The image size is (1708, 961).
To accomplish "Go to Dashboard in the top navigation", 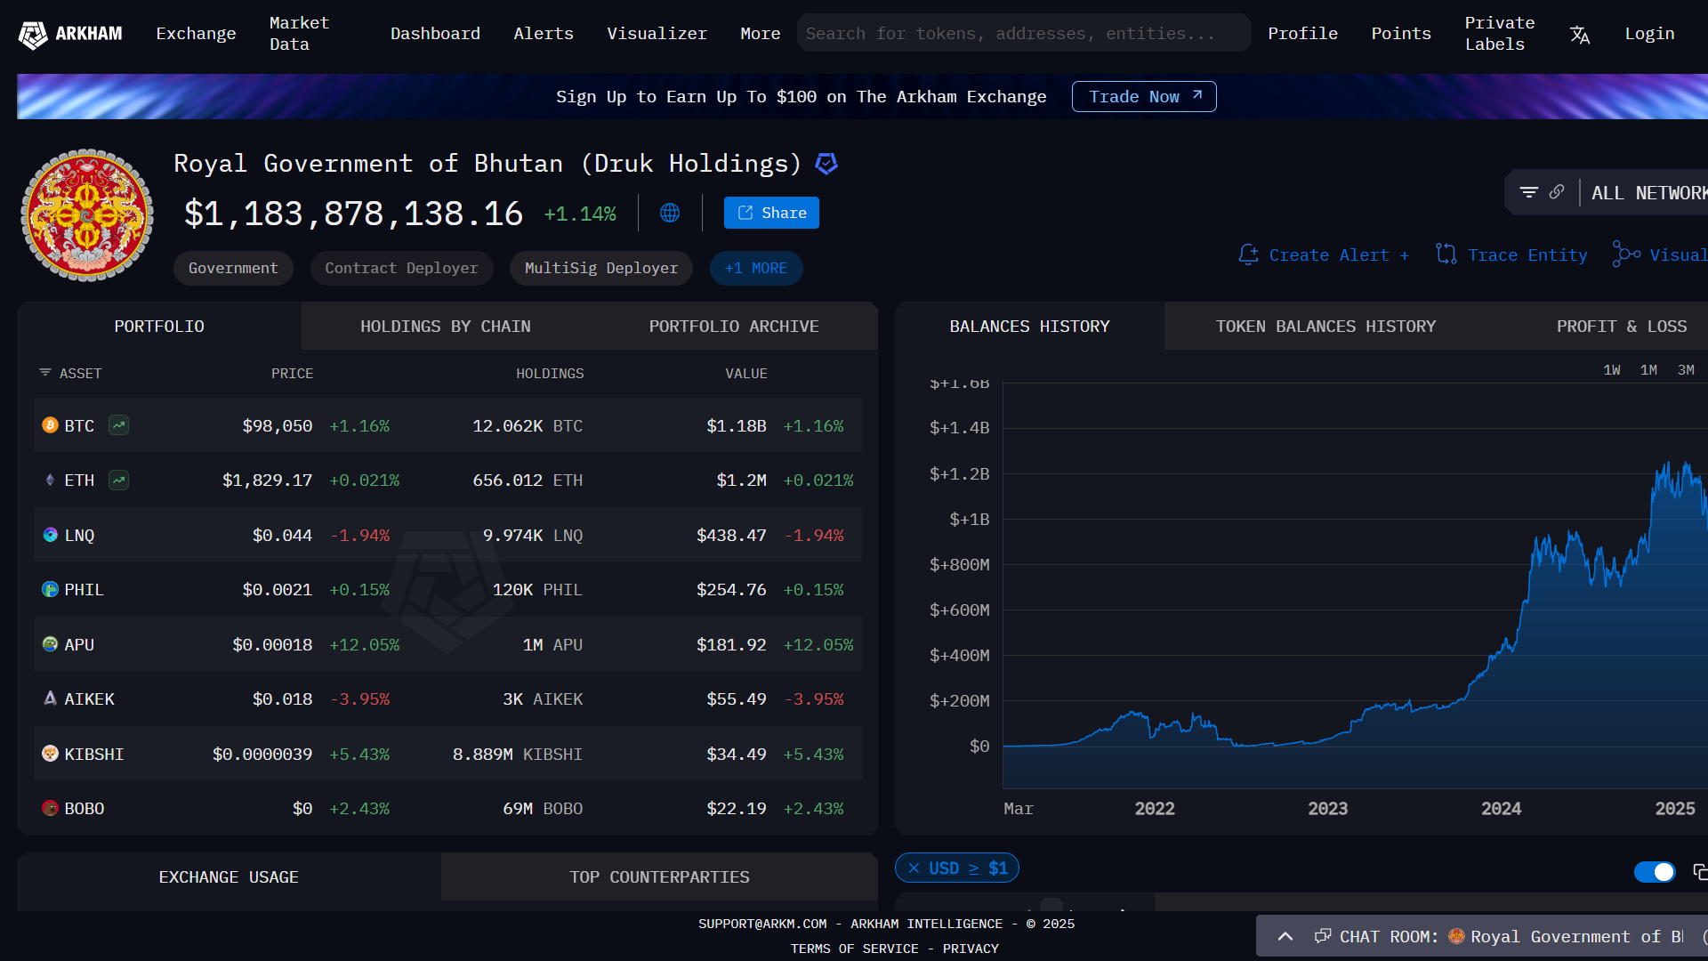I will pyautogui.click(x=435, y=34).
